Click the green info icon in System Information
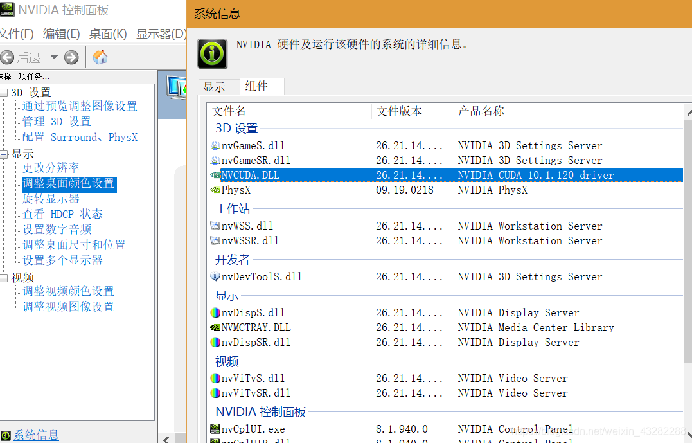This screenshot has height=443, width=692. click(x=212, y=54)
